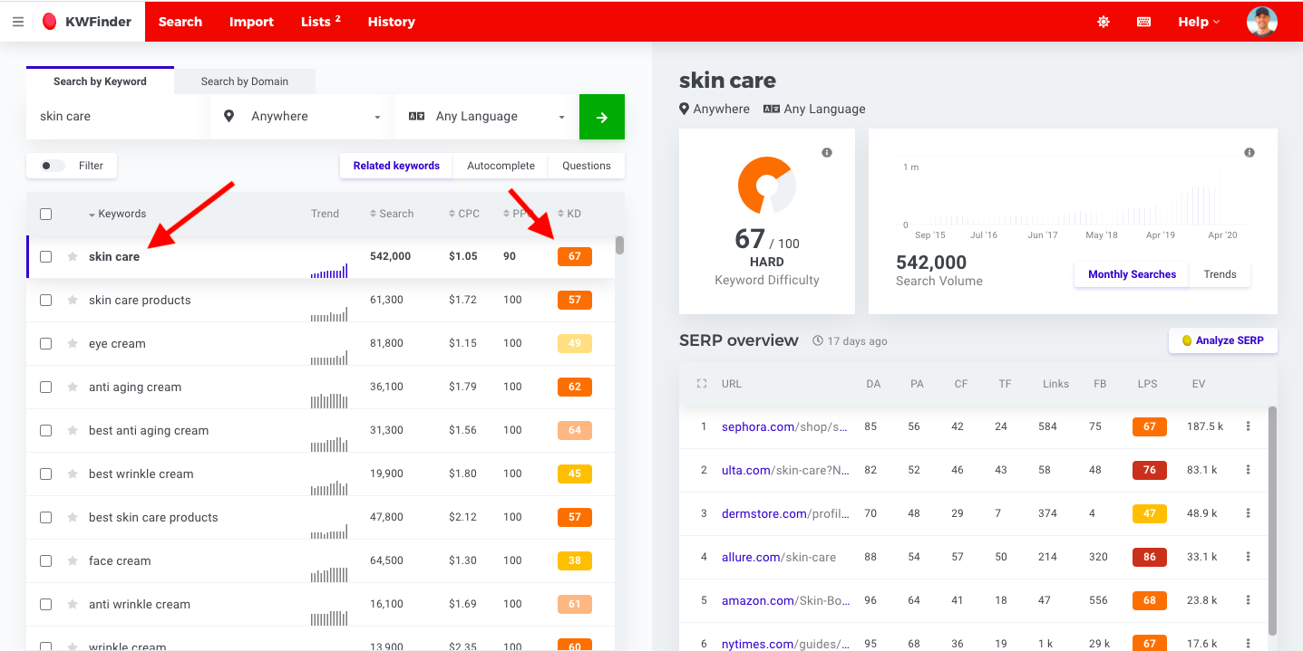Open Search in top navigation

pos(180,22)
